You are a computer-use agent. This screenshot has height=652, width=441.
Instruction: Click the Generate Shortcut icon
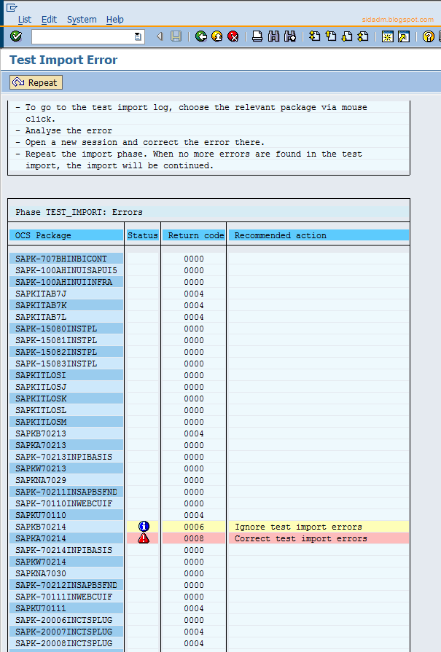pos(404,36)
